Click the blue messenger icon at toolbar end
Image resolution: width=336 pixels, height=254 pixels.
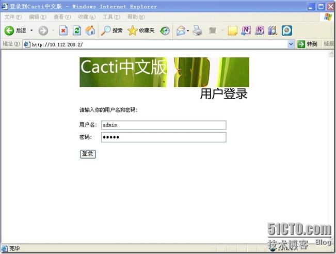tap(287, 30)
